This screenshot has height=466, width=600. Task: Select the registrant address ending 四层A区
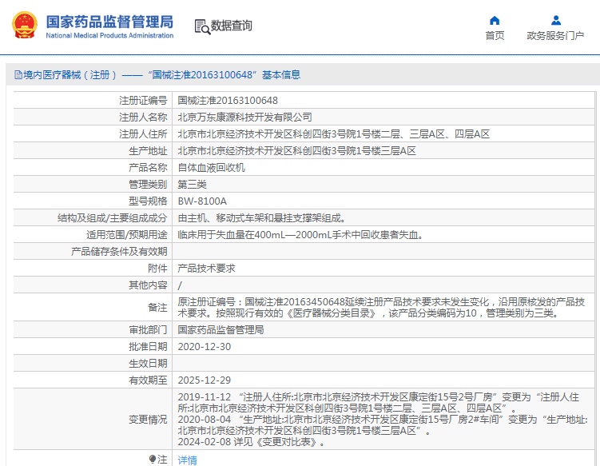[334, 134]
